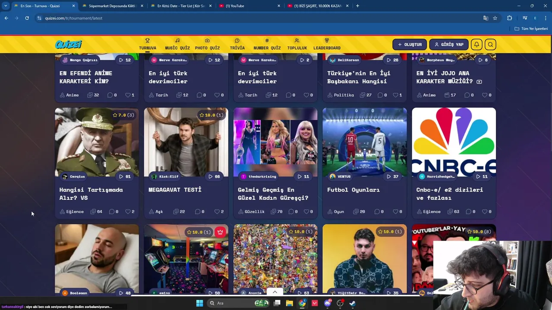
Task: Open the Turnuva section
Action: (x=147, y=44)
